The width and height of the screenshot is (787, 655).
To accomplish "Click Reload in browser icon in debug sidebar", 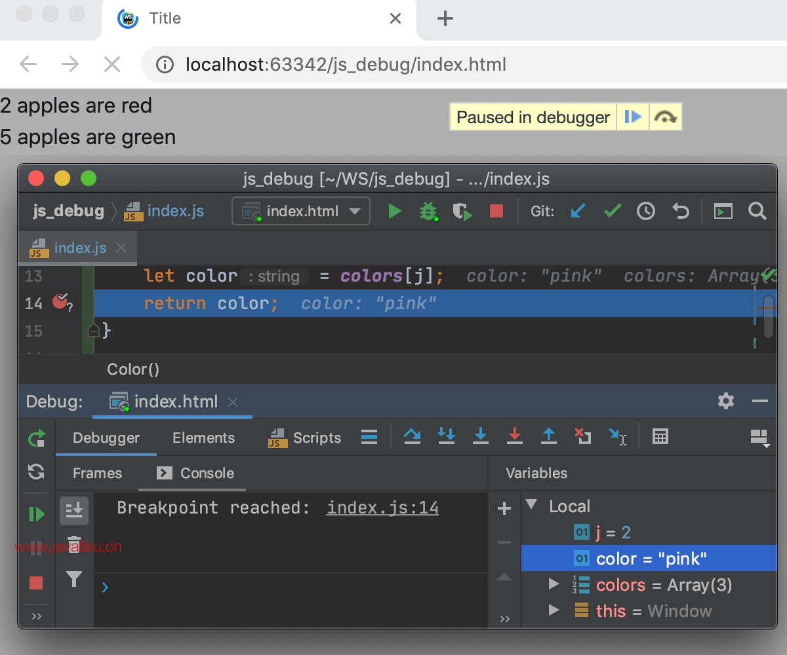I will coord(37,472).
